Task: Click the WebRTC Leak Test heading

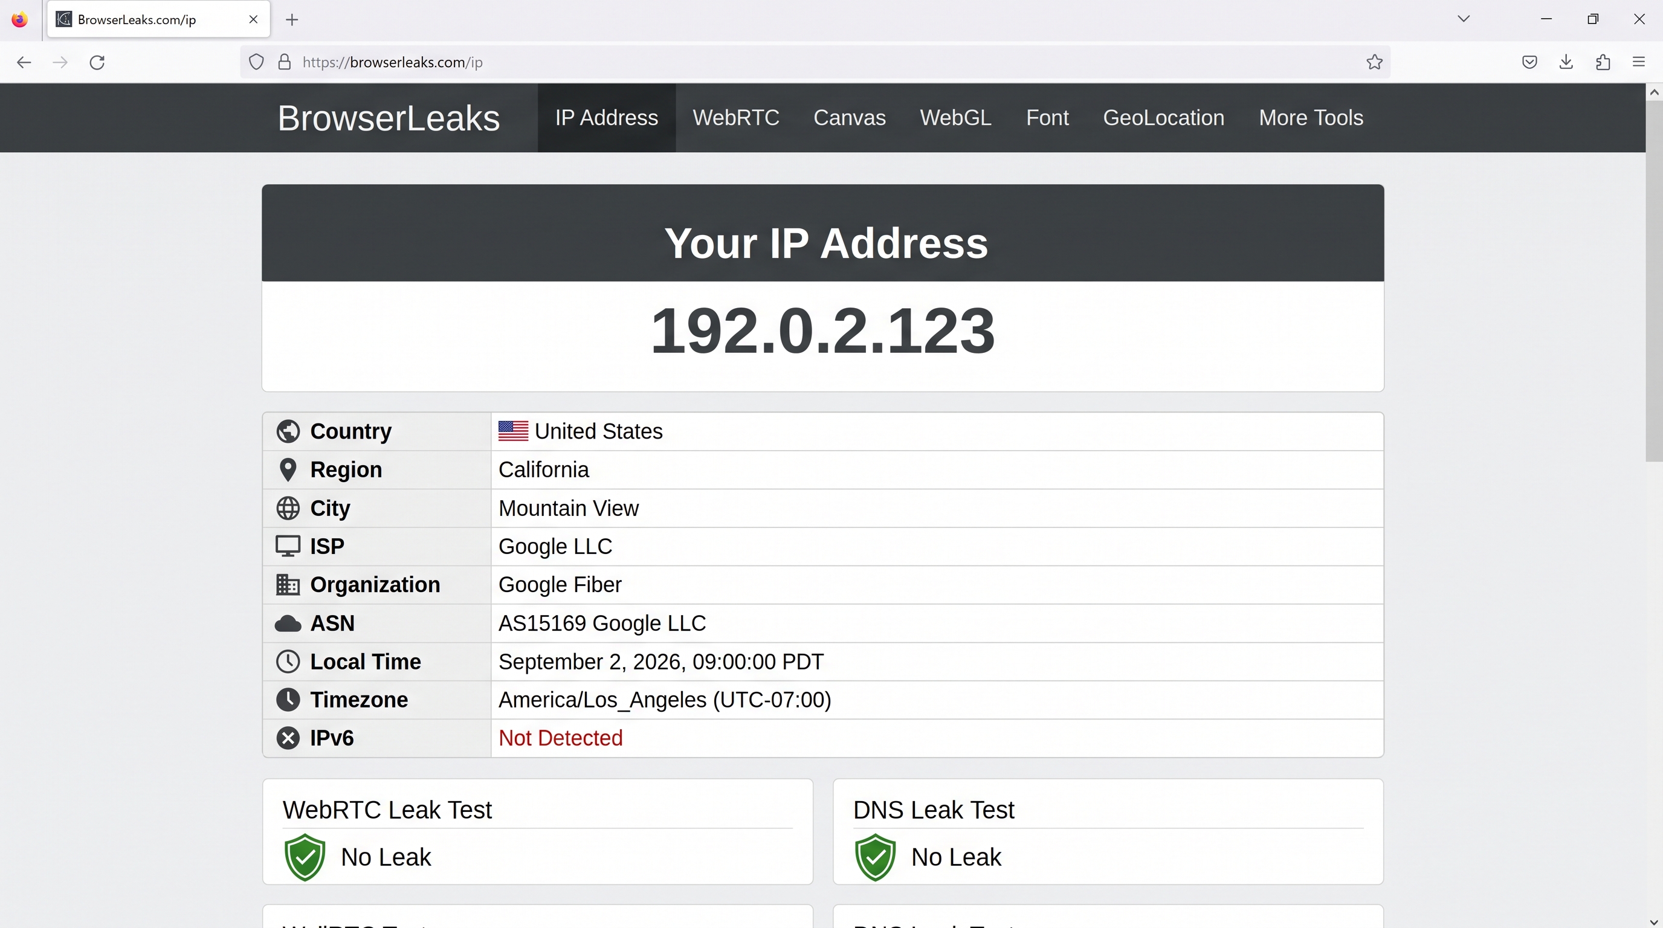Action: [387, 810]
